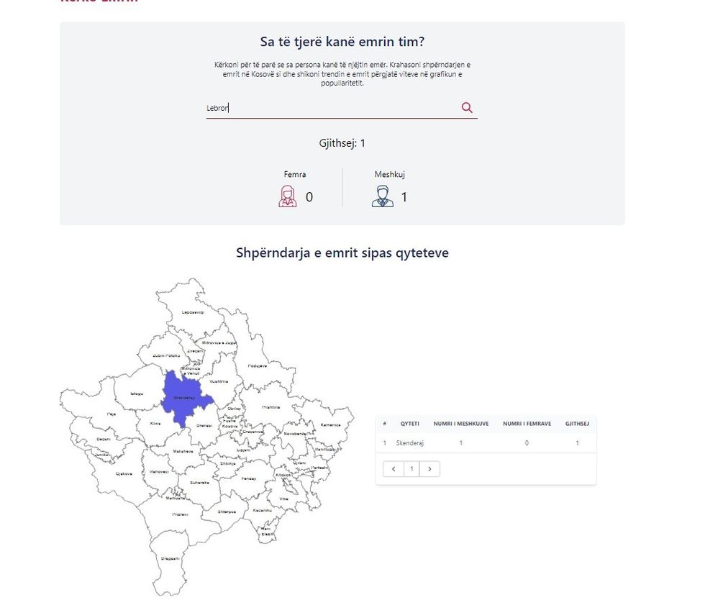Focus the name search field with Lebron
Screen dimensions: 705x600
[x=331, y=109]
